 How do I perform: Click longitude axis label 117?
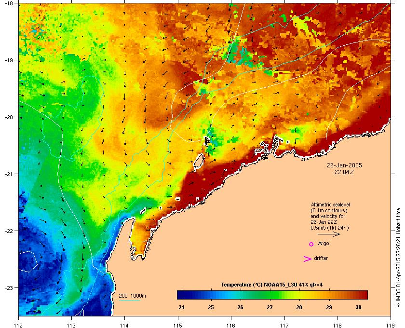[x=284, y=326]
